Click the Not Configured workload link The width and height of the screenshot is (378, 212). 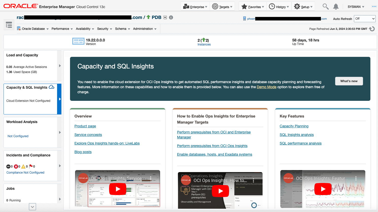click(x=18, y=136)
